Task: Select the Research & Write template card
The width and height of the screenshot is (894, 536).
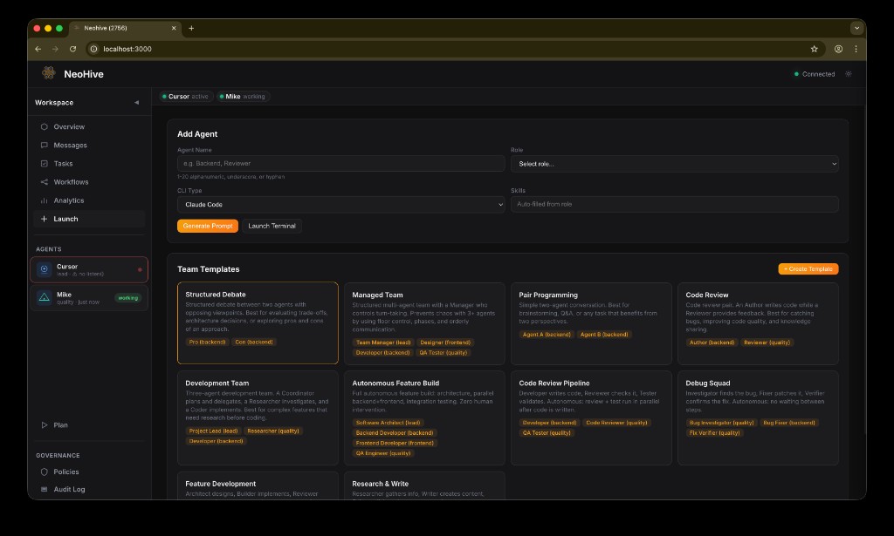Action: coord(424,486)
